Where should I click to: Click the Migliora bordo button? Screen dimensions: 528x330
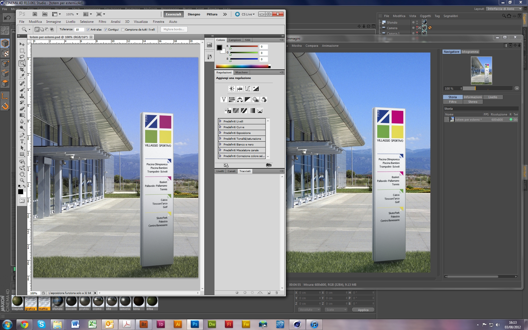pyautogui.click(x=174, y=29)
